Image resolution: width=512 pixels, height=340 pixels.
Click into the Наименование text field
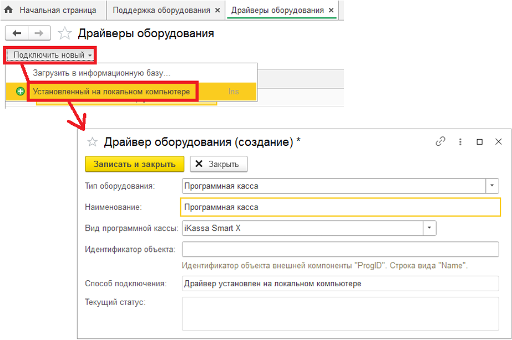(x=340, y=207)
